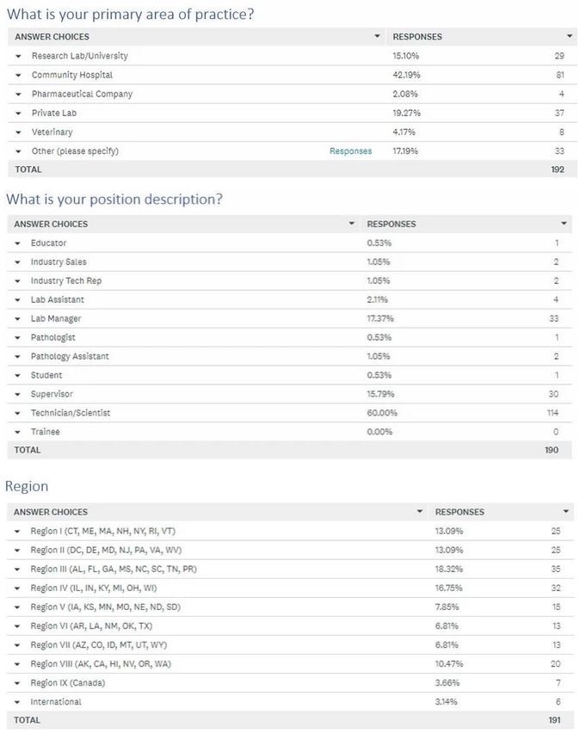Expand the Lab Manager row arrow
This screenshot has width=580, height=733.
coord(19,318)
